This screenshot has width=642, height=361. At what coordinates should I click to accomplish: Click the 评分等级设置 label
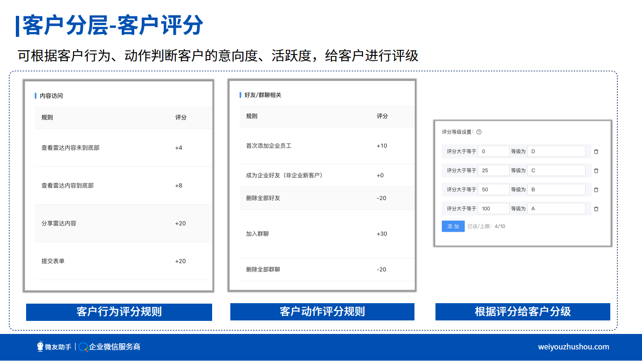(457, 132)
